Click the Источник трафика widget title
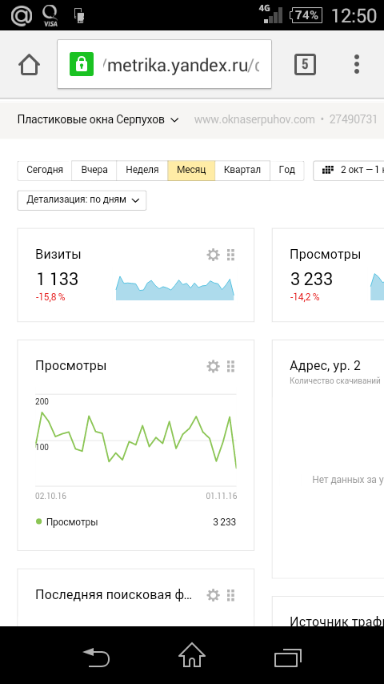The height and width of the screenshot is (684, 384). coord(337,622)
